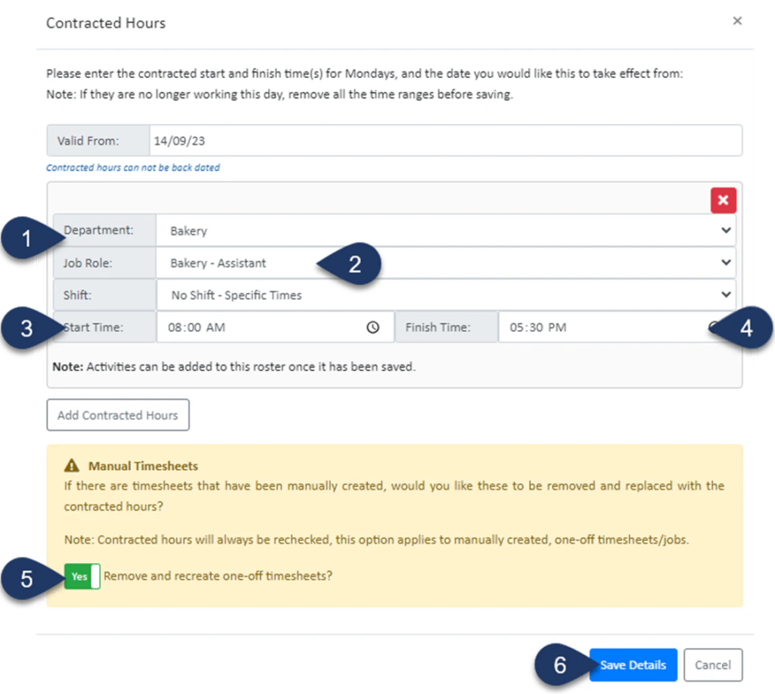Viewport: 775px width, 694px height.
Task: Click the Cancel button
Action: click(x=713, y=664)
